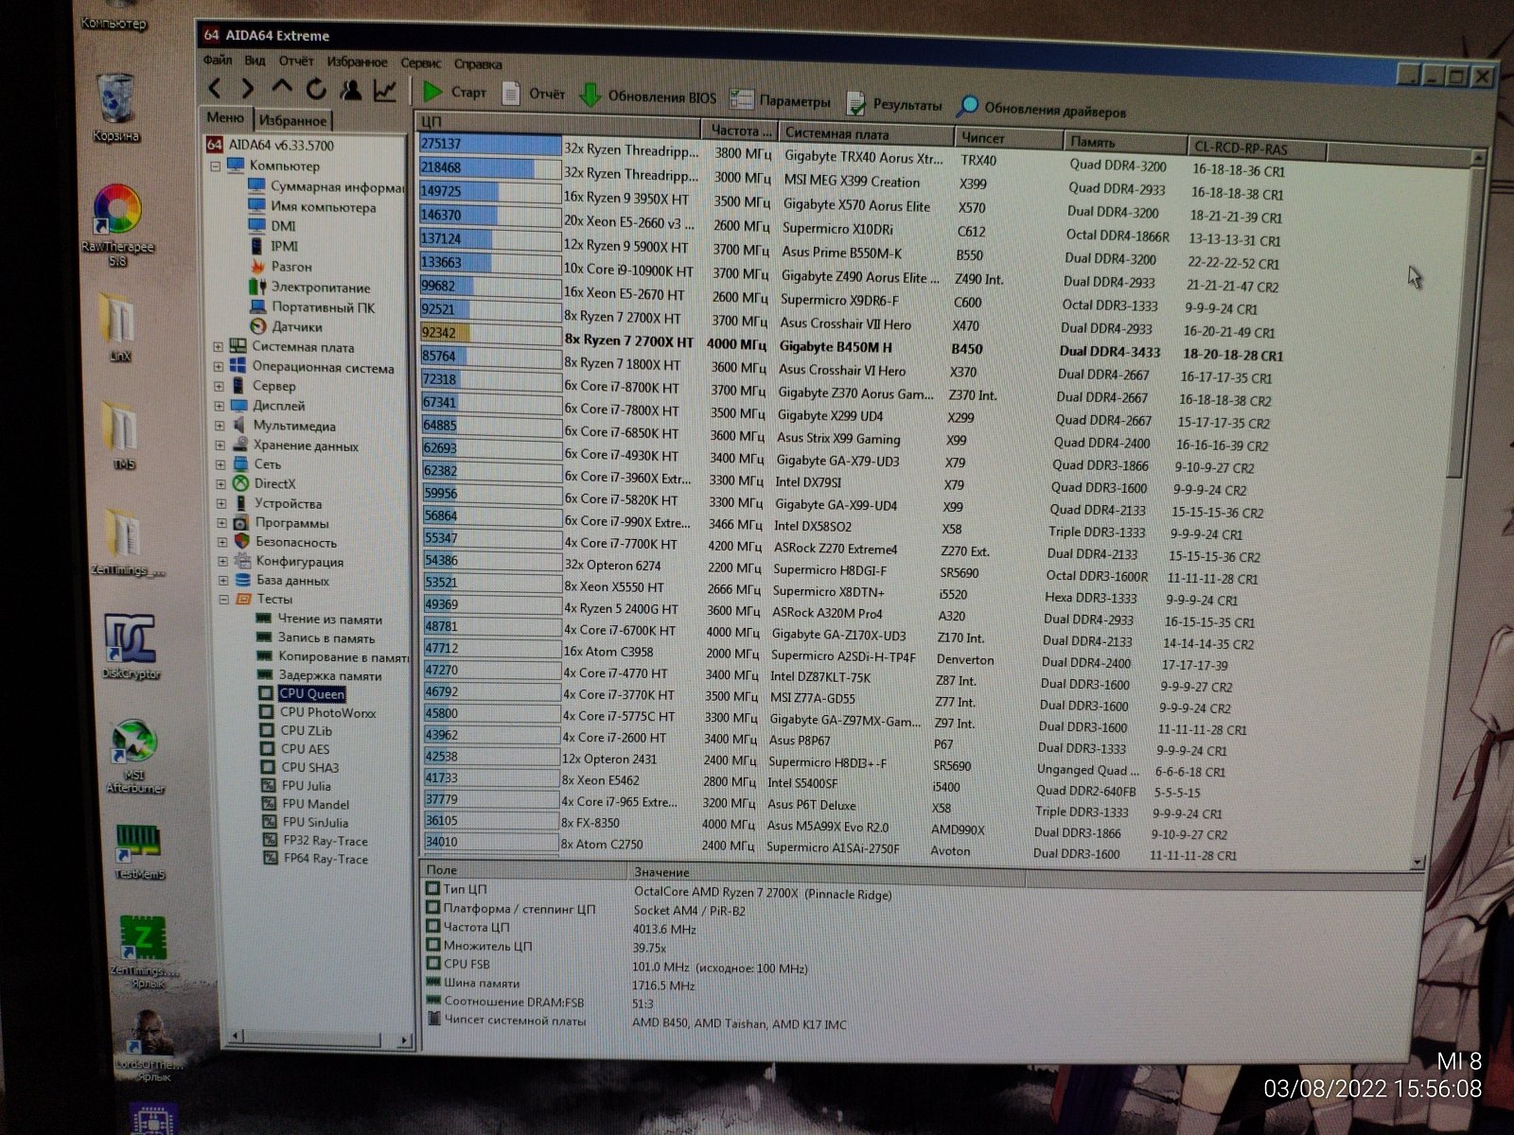The width and height of the screenshot is (1514, 1135).
Task: Open the Сервис menu
Action: (421, 63)
